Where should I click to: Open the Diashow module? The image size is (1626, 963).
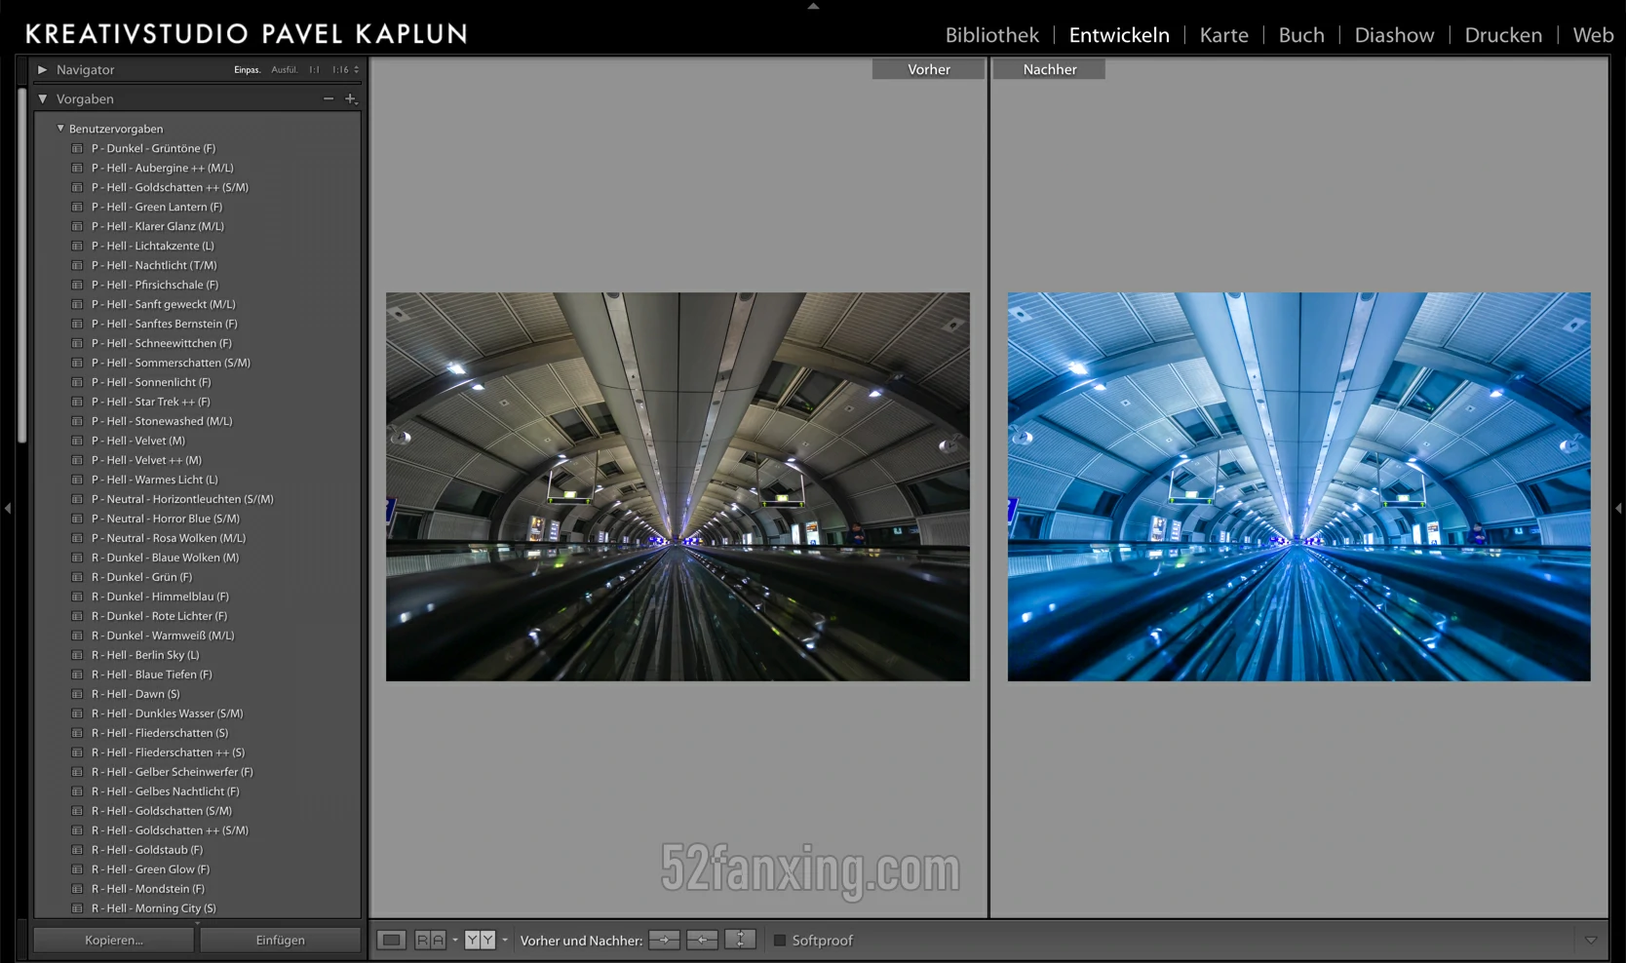coord(1395,35)
